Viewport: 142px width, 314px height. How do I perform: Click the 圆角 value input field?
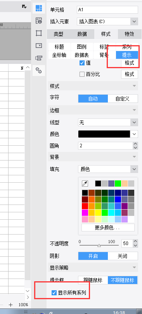(106, 146)
